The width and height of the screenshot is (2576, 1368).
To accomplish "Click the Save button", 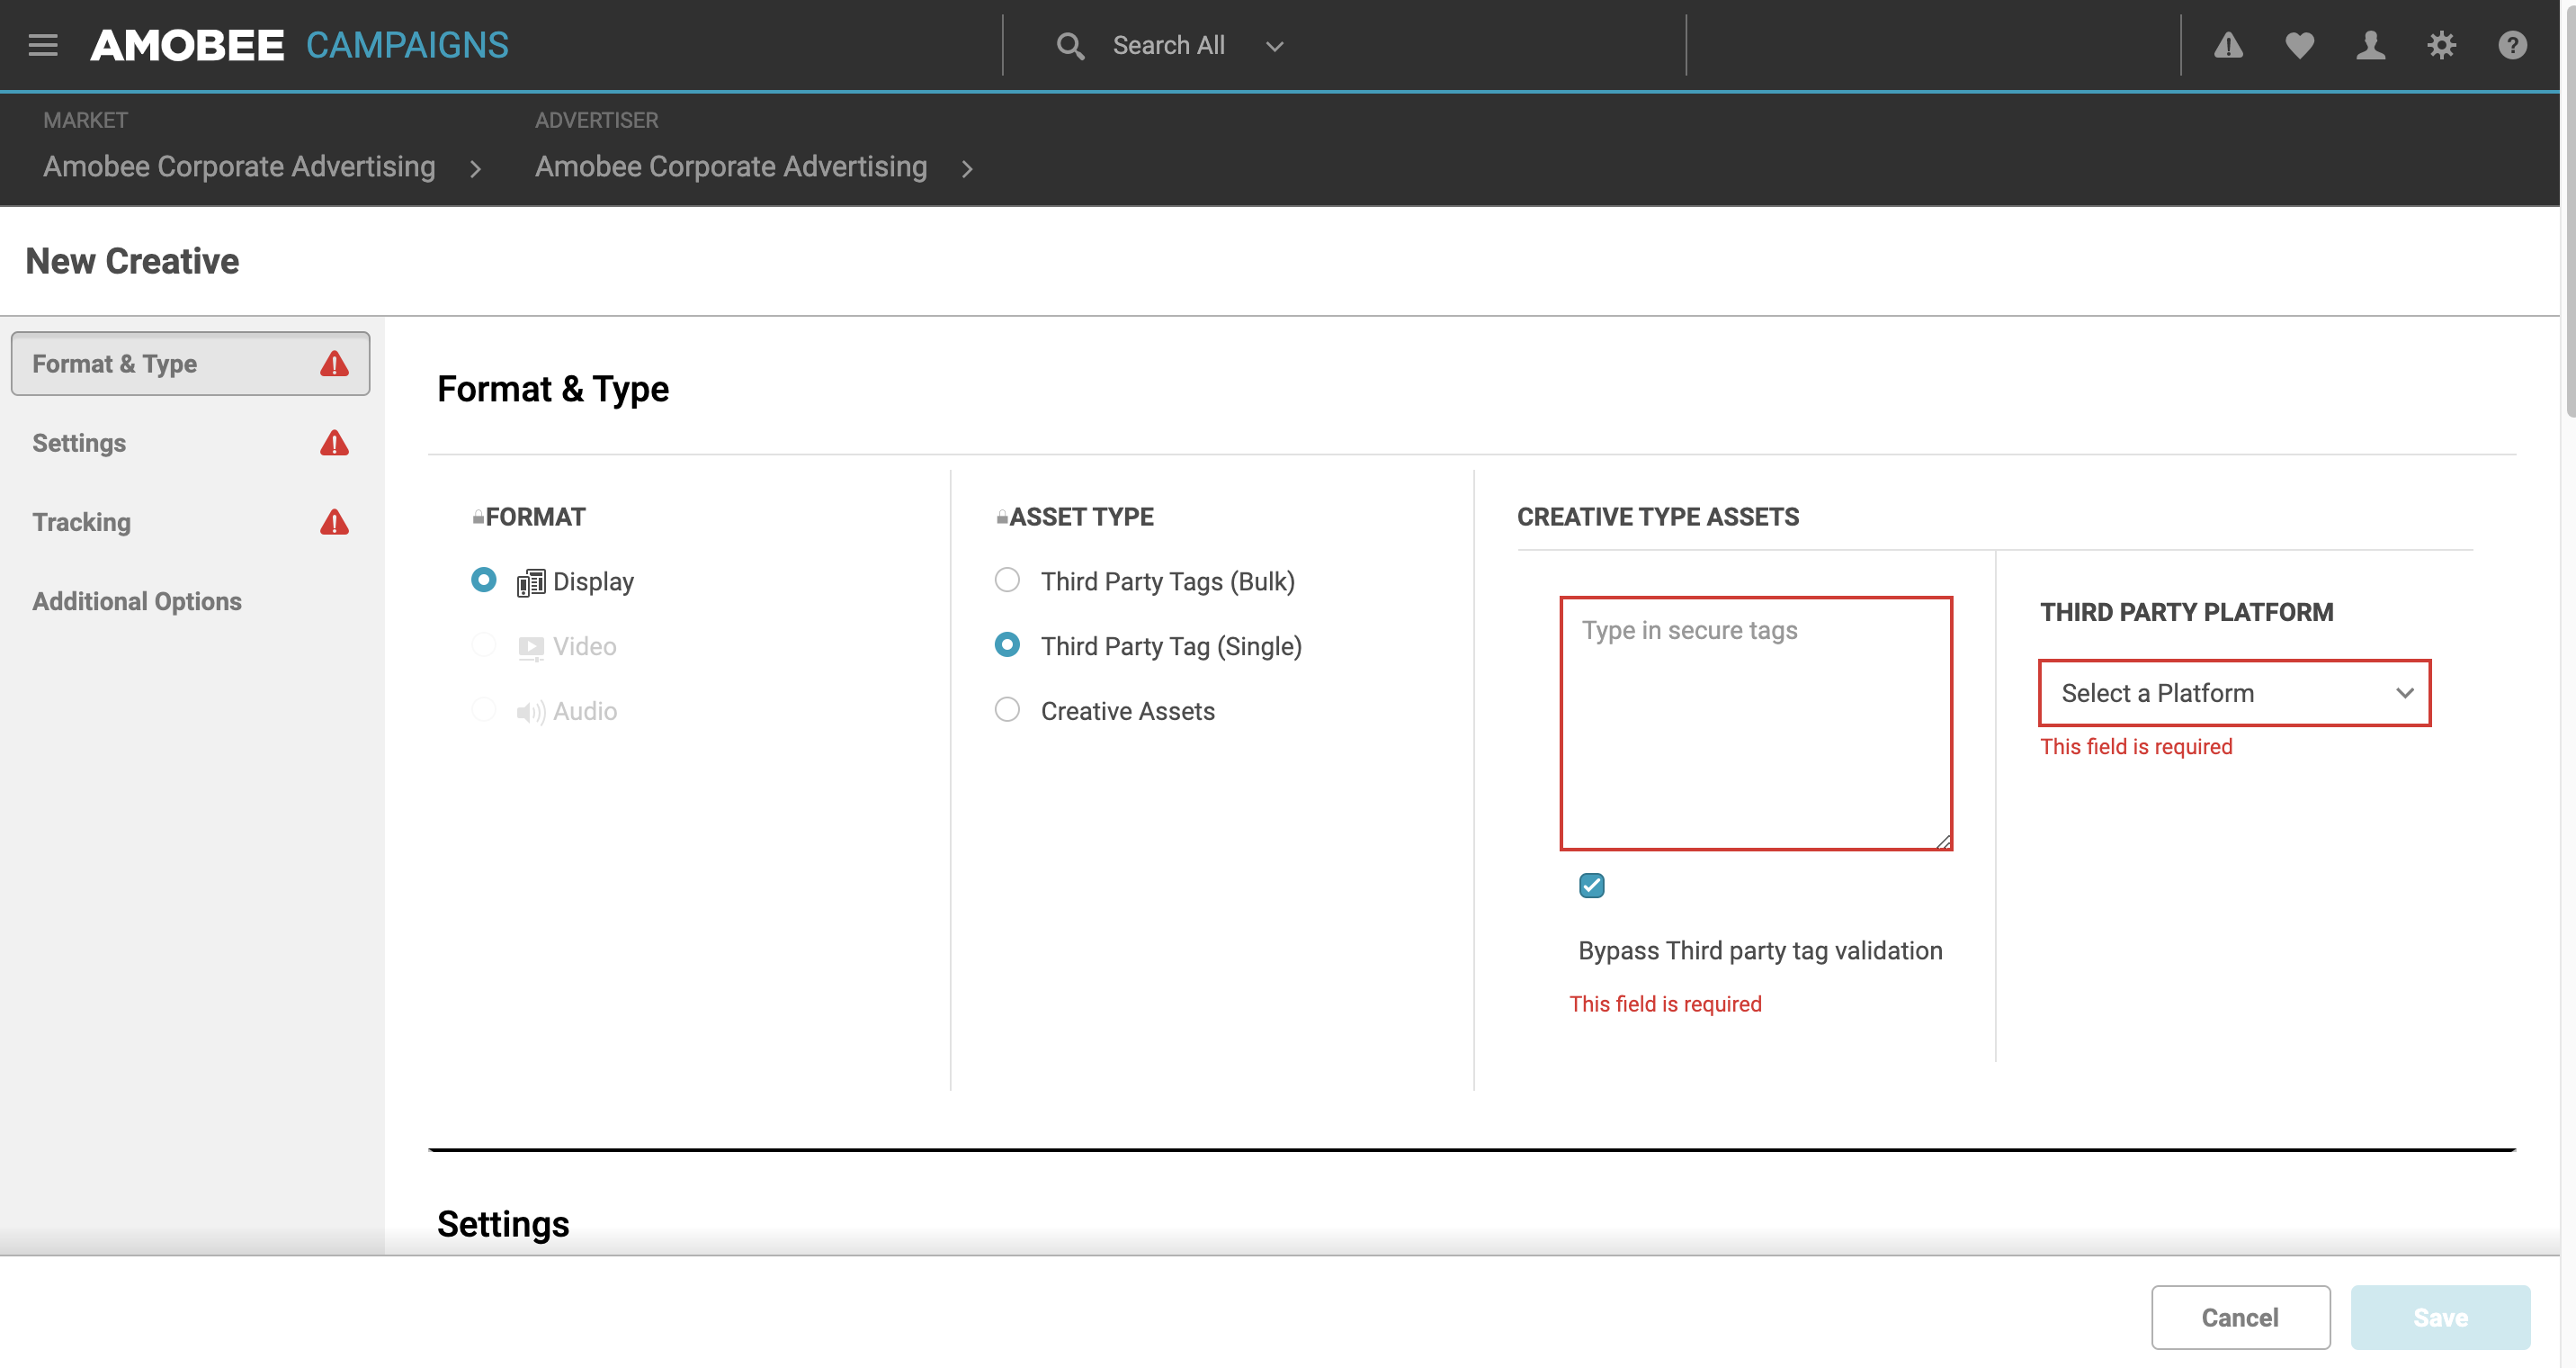I will tap(2440, 1317).
